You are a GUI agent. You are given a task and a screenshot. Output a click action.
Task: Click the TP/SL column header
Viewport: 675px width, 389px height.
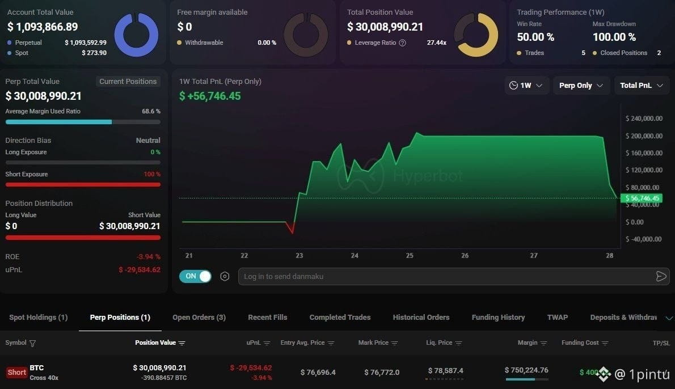pyautogui.click(x=661, y=343)
